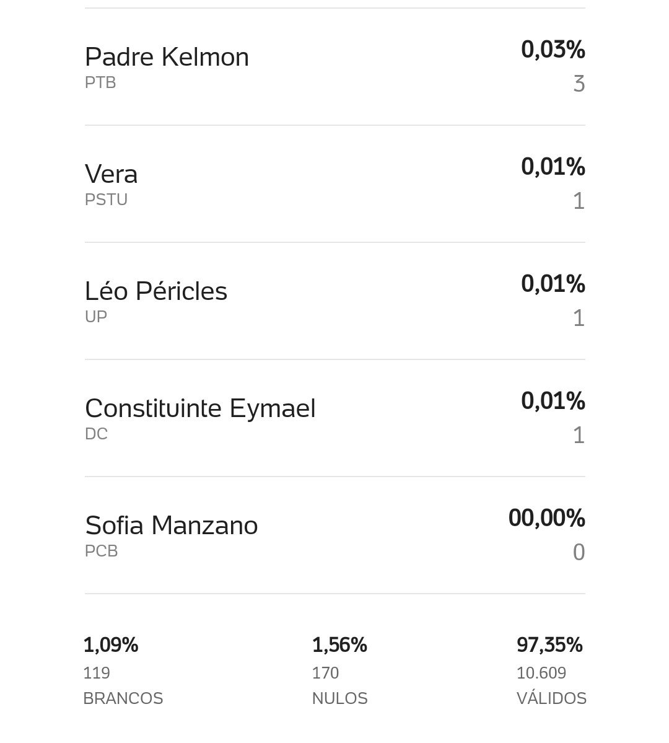
Task: Click Vera's 0,01% percentage
Action: [x=553, y=166]
